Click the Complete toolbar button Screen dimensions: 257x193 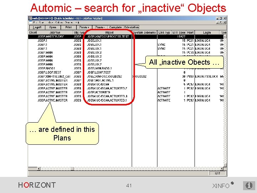pos(116,27)
